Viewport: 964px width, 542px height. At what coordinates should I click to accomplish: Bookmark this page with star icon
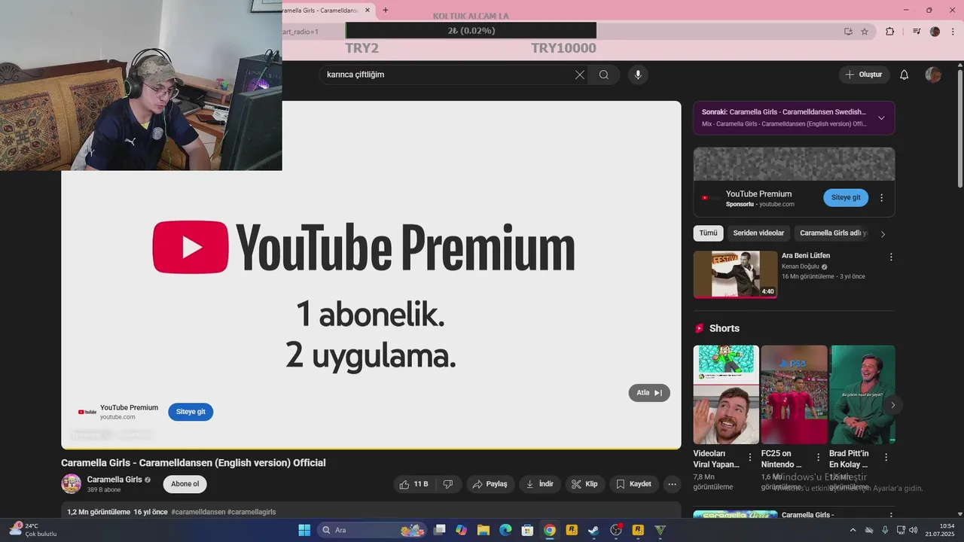tap(865, 32)
